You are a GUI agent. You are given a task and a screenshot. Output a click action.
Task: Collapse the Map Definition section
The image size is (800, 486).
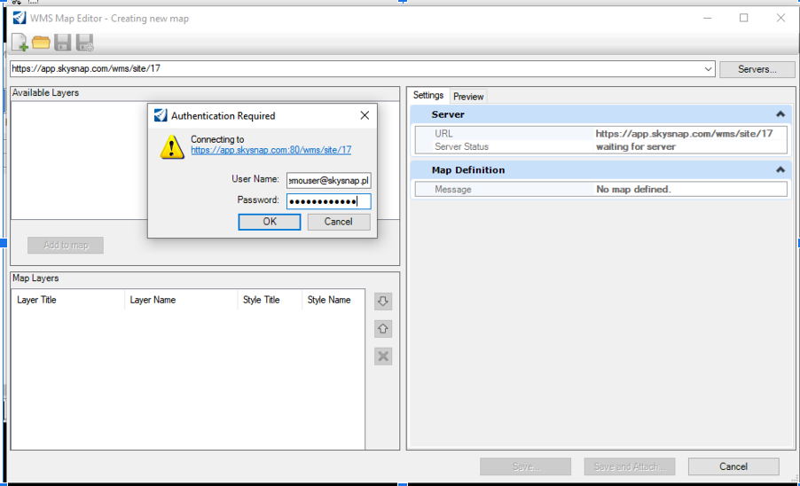[780, 169]
